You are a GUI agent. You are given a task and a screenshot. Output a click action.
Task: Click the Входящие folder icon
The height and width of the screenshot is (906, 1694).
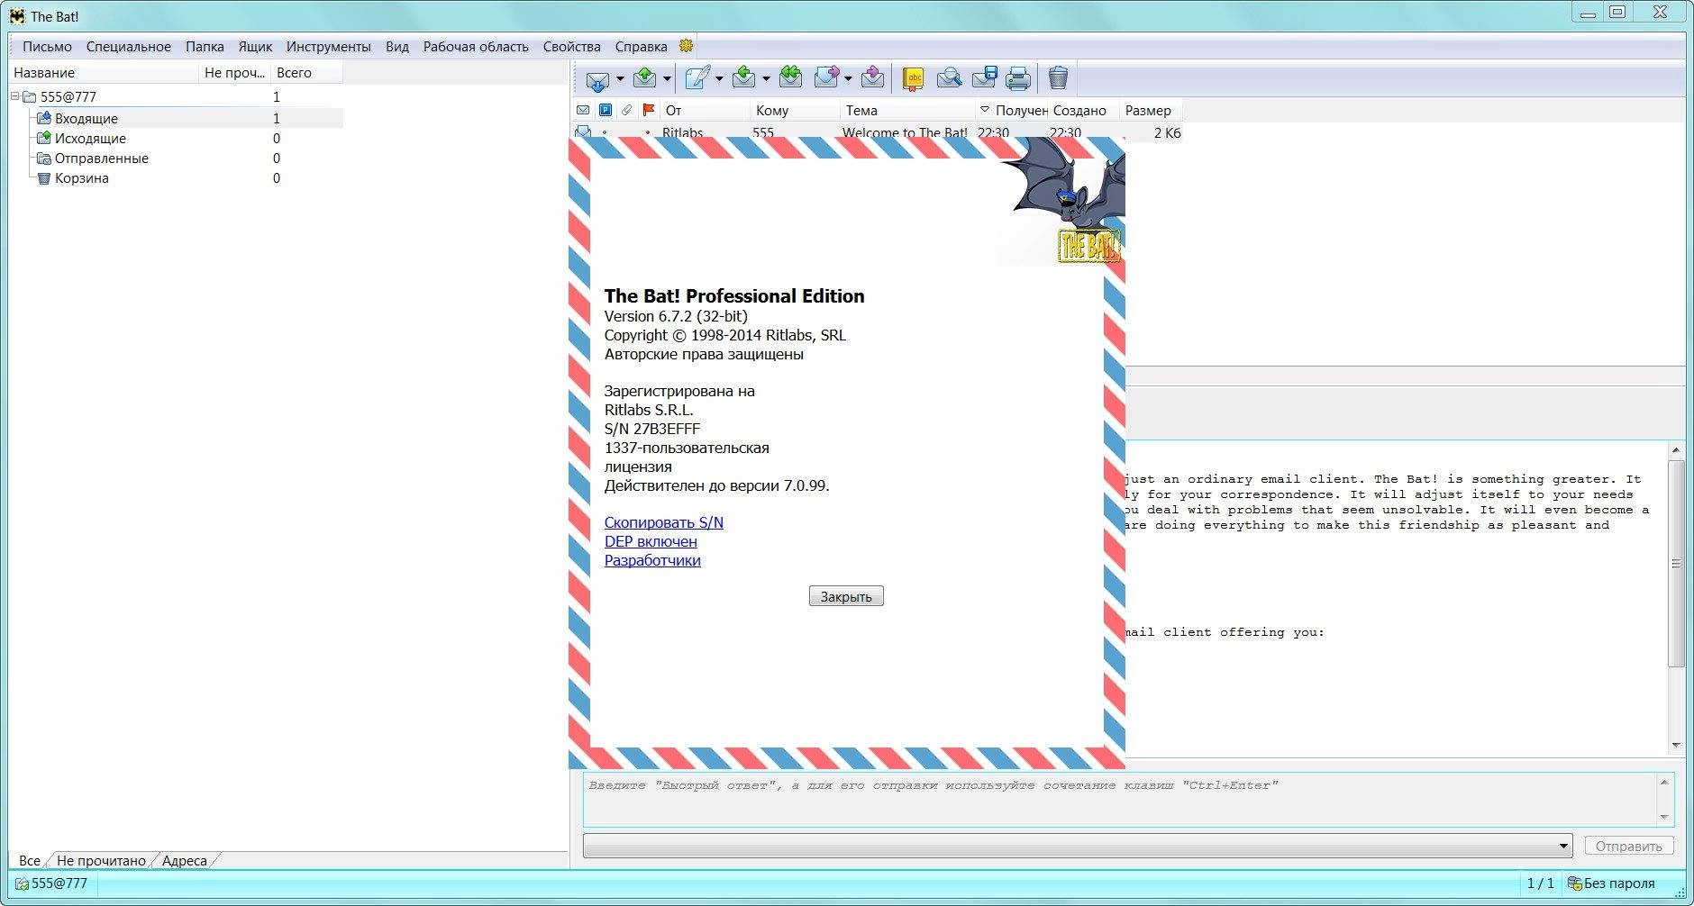tap(43, 118)
